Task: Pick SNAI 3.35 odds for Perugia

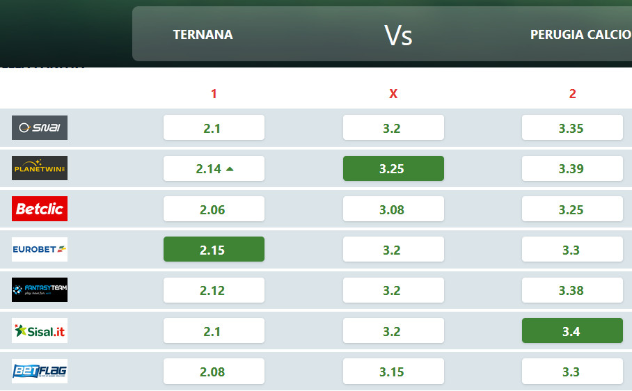Action: pyautogui.click(x=572, y=127)
